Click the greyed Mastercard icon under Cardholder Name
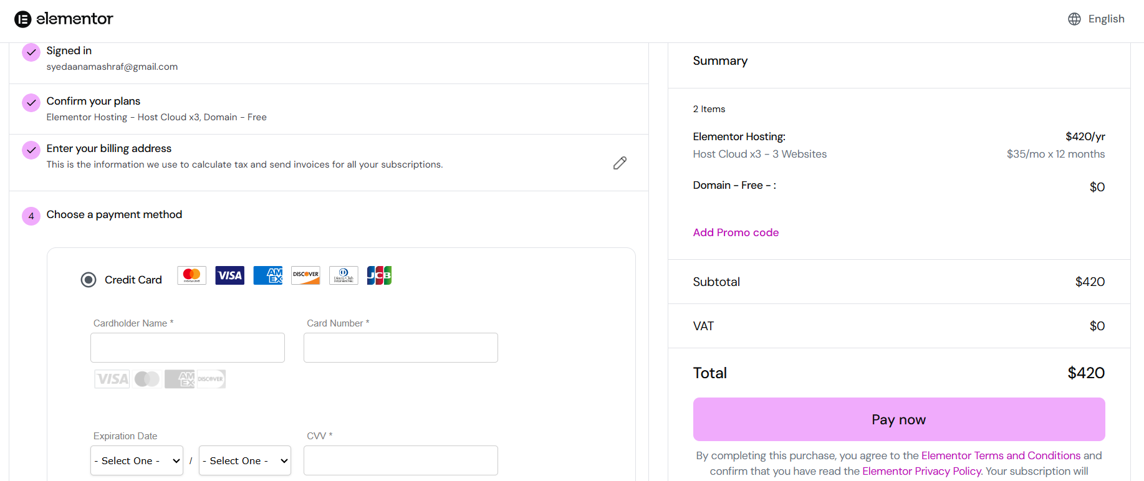This screenshot has height=481, width=1144. point(147,379)
